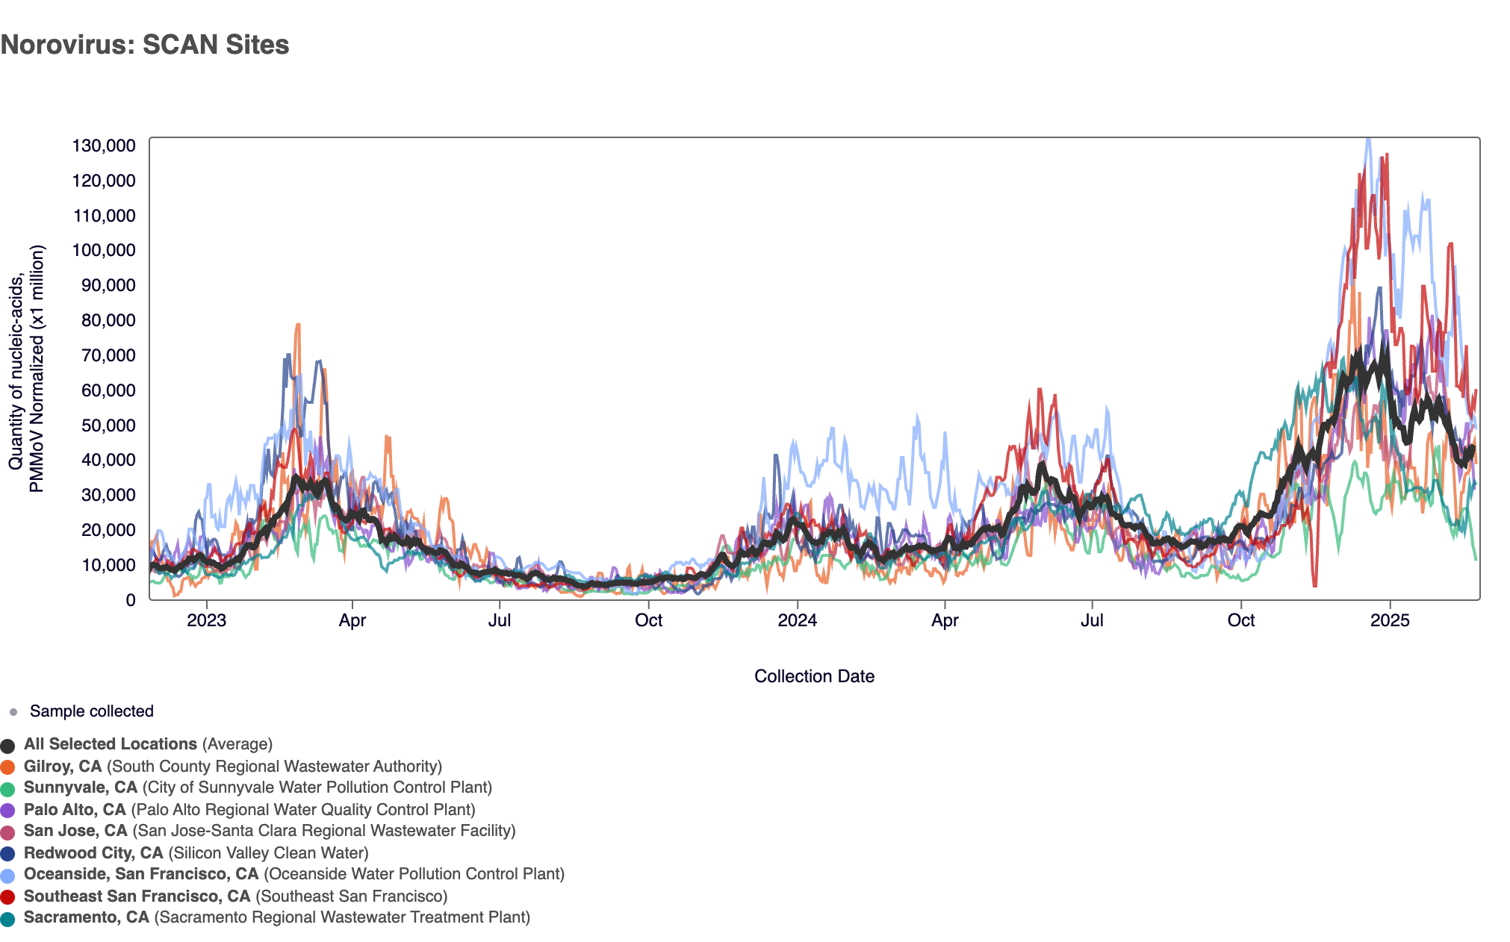Screen dimensions: 1510x942
Task: Click the teal Sacramento legend dot
Action: pyautogui.click(x=7, y=919)
